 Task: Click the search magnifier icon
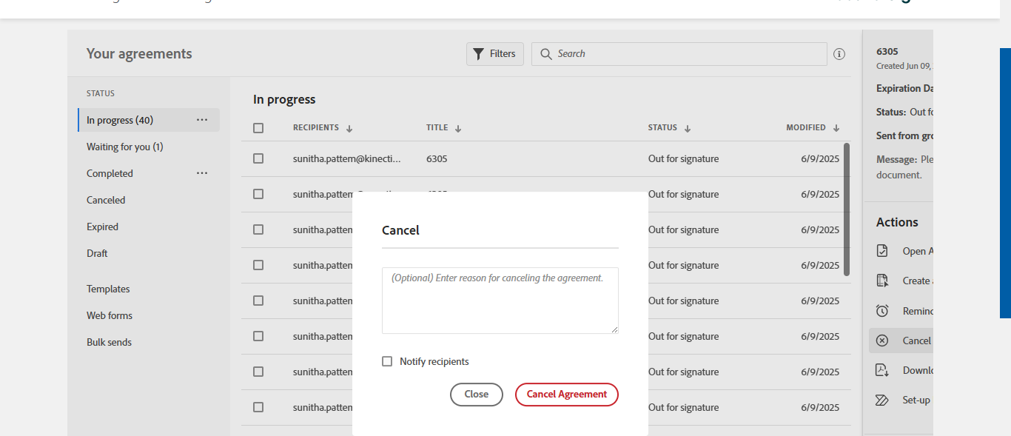pyautogui.click(x=546, y=54)
